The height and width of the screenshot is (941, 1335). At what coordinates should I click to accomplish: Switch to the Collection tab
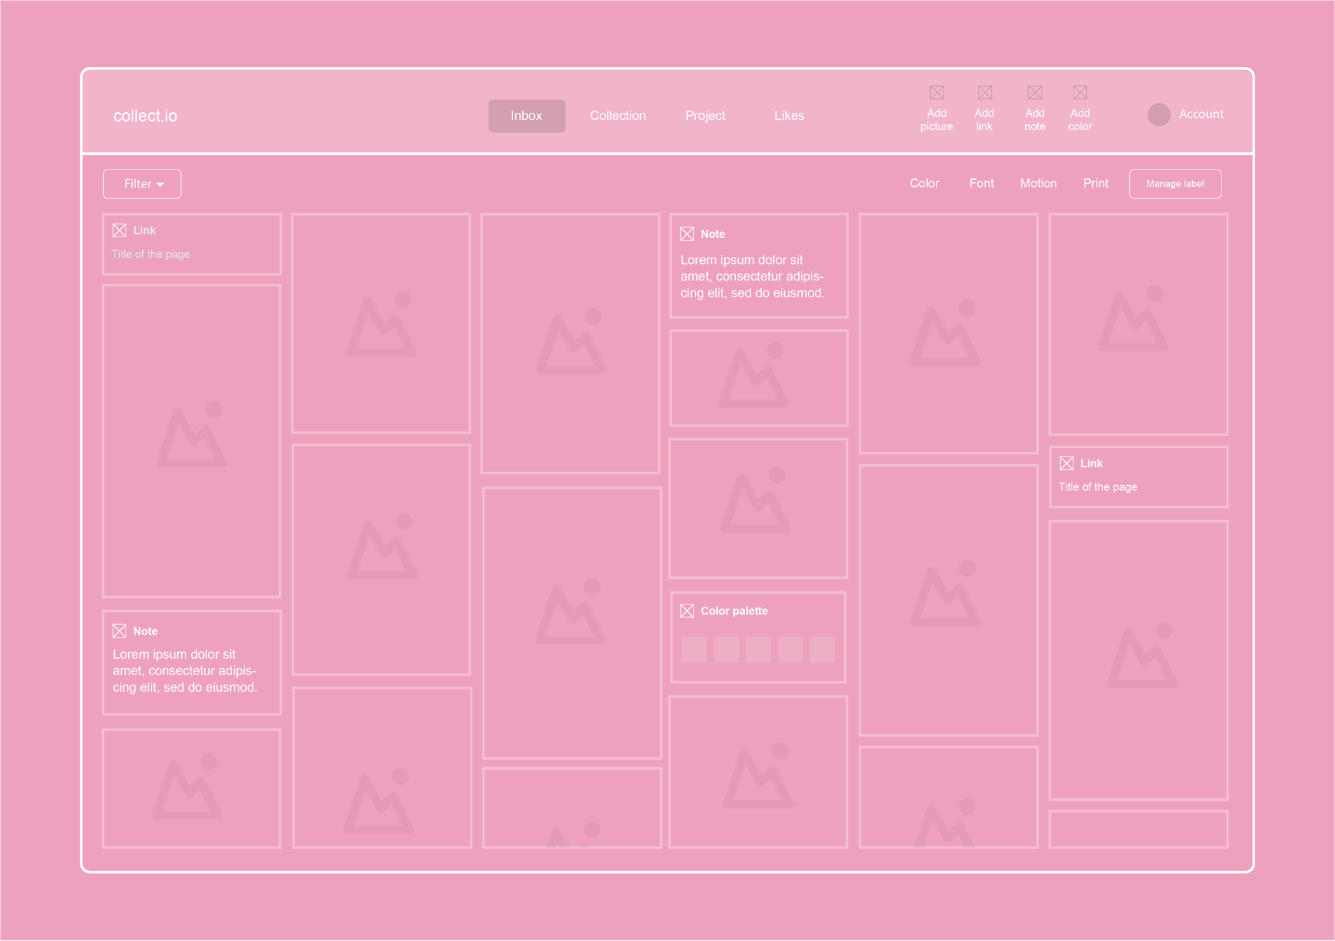[x=617, y=115]
